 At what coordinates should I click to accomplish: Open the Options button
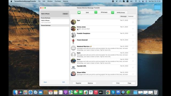pyautogui.click(x=90, y=83)
